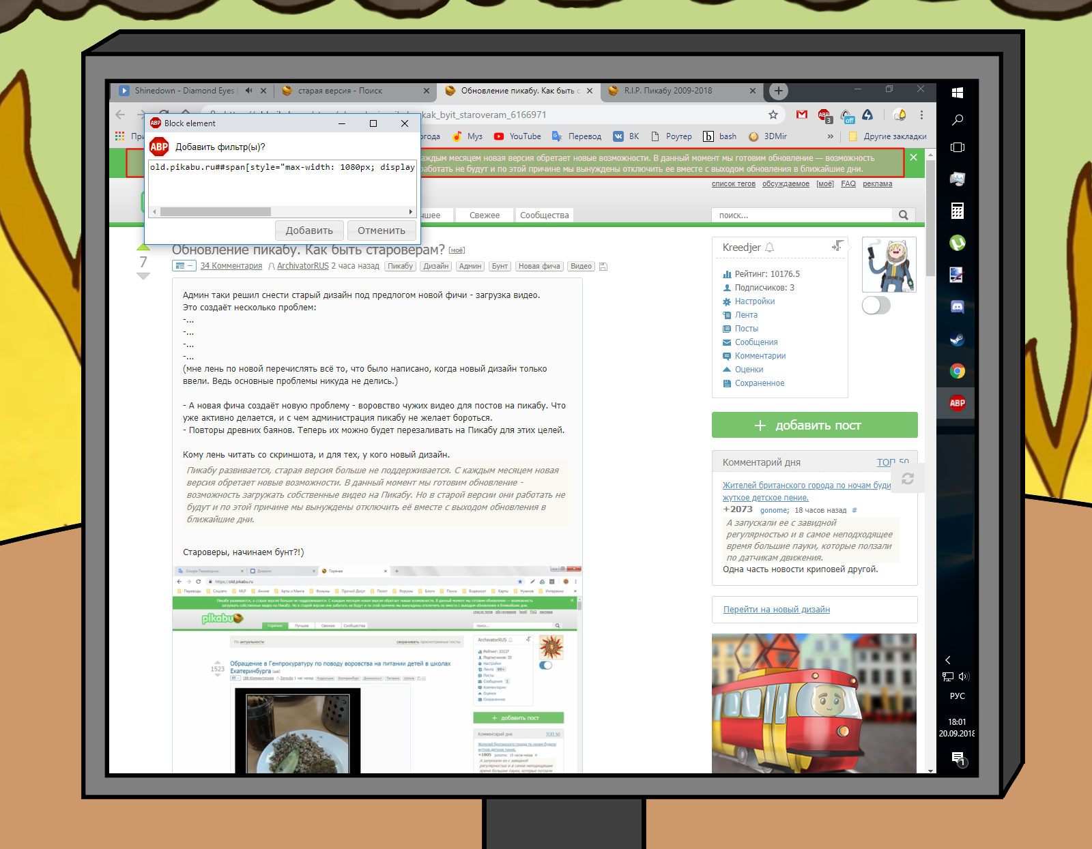Click the volume icon in system tray
The image size is (1092, 849).
(964, 676)
